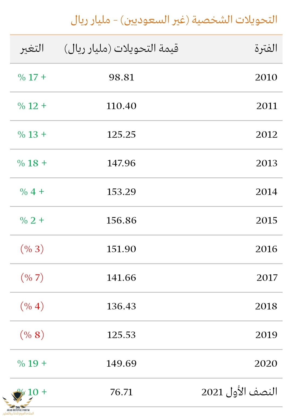Select the قيمة التحويلات column header
The image size is (292, 416).
[x=121, y=49]
